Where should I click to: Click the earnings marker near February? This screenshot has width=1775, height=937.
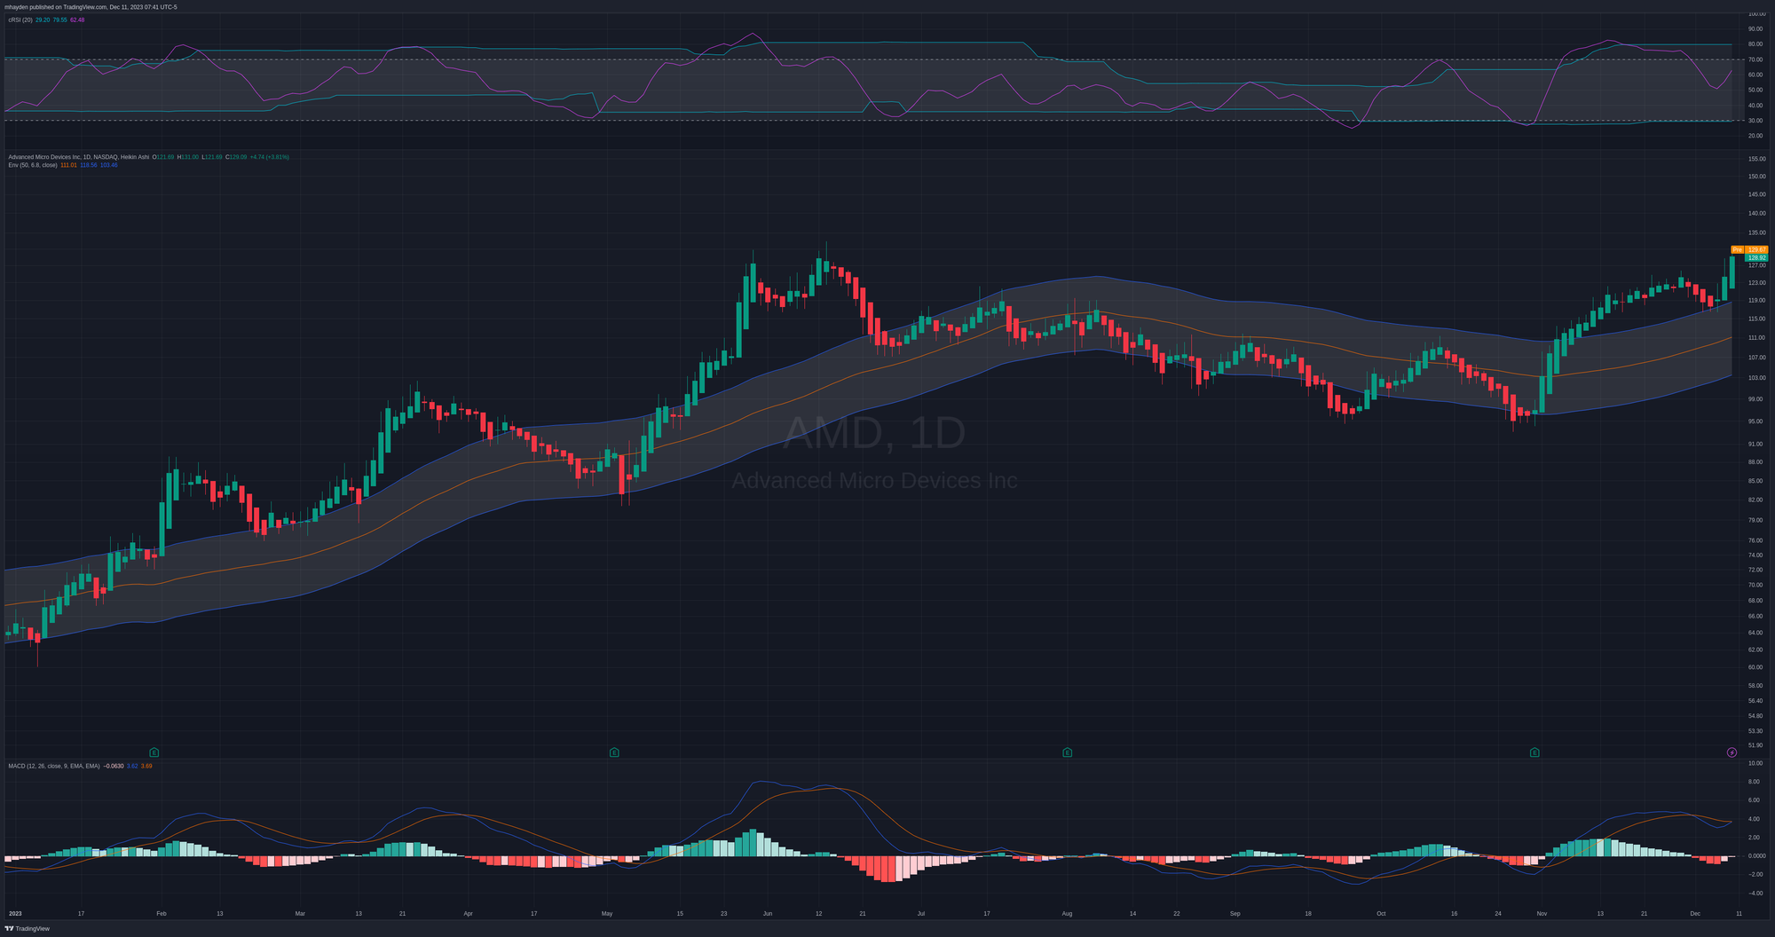(154, 752)
